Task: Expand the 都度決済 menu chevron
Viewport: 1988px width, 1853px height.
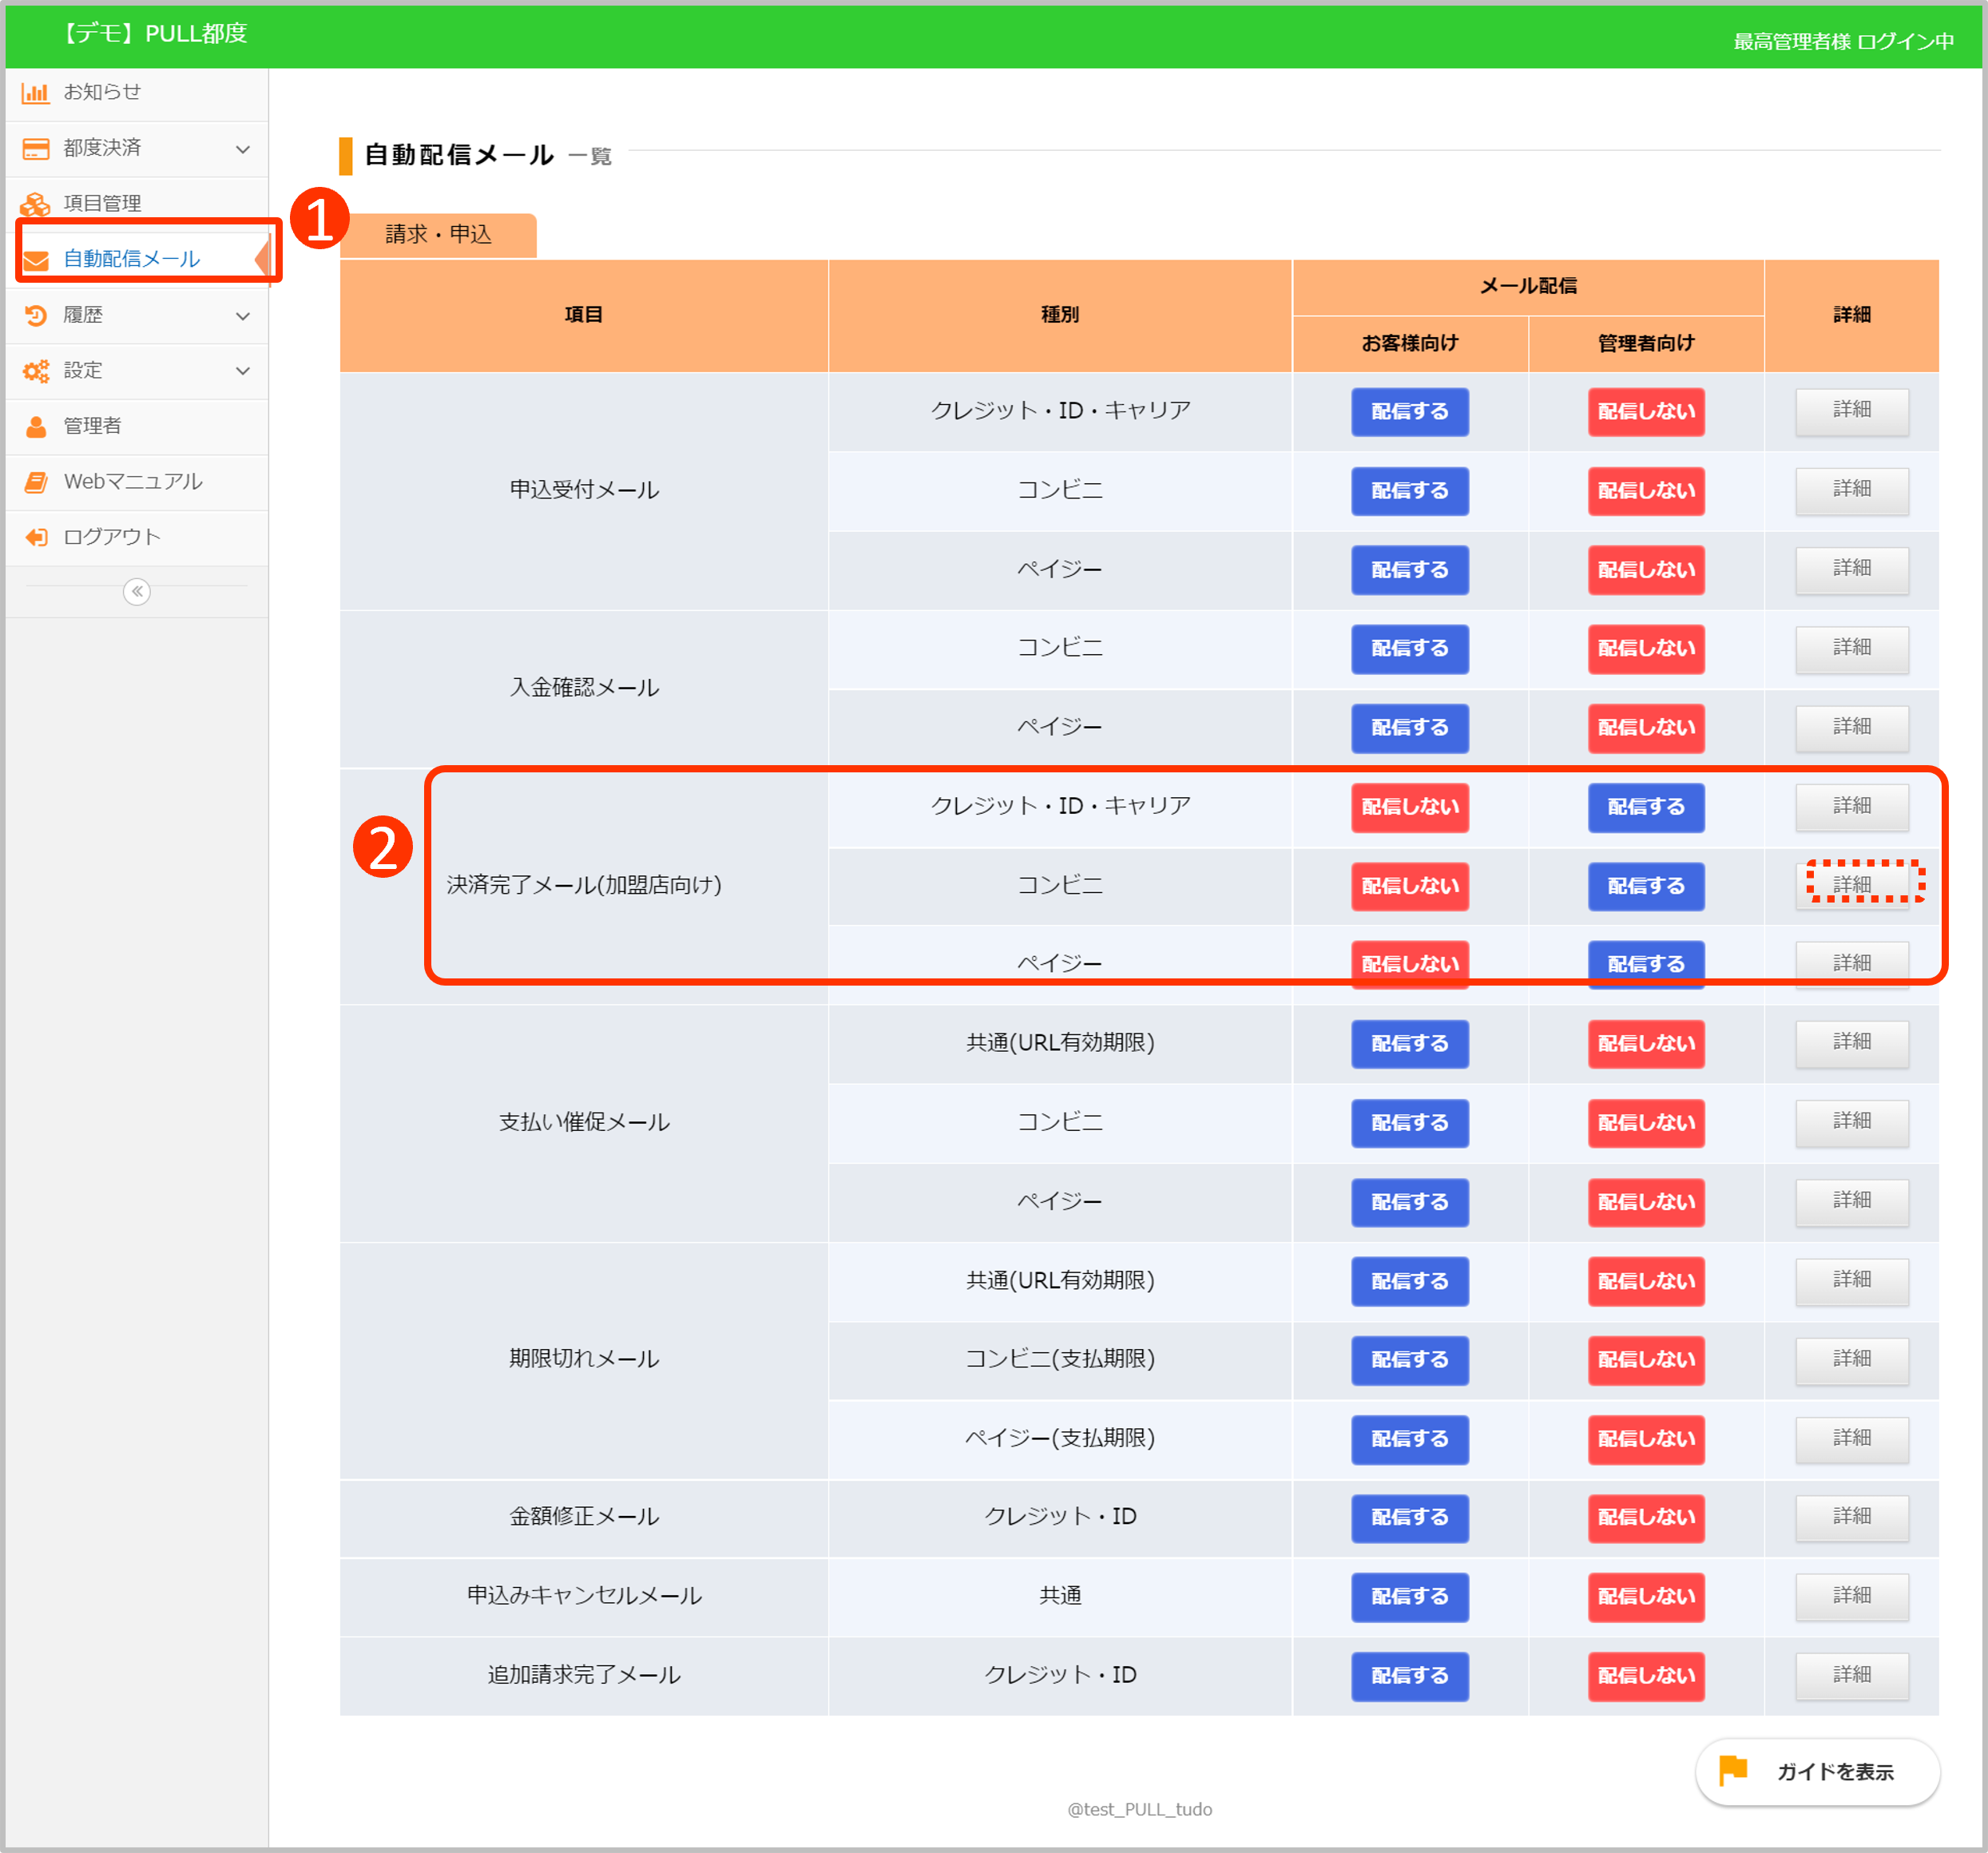Action: [242, 149]
